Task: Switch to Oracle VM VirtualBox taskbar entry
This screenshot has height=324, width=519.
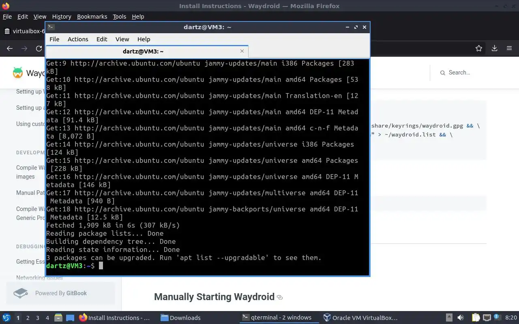Action: (360, 318)
